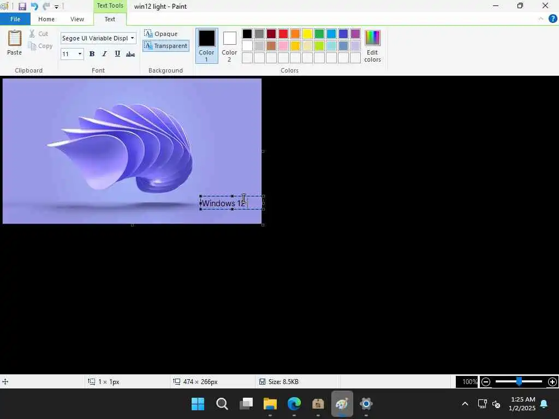Open Task View on taskbar
The width and height of the screenshot is (559, 419).
click(246, 404)
